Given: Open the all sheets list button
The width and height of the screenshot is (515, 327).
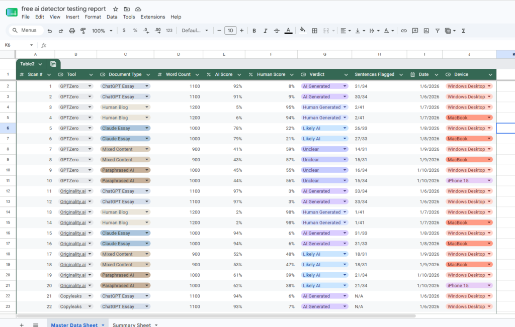Looking at the screenshot, I should pos(36,324).
